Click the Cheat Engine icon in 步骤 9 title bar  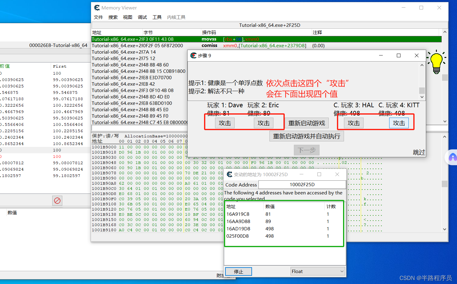(x=193, y=55)
